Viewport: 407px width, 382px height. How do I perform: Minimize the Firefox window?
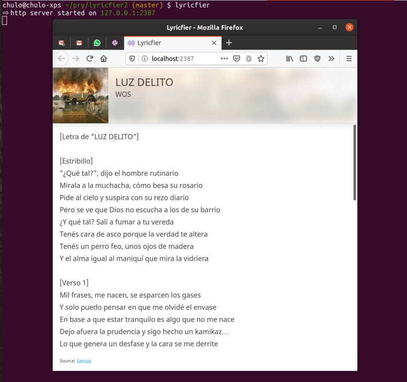(x=320, y=27)
